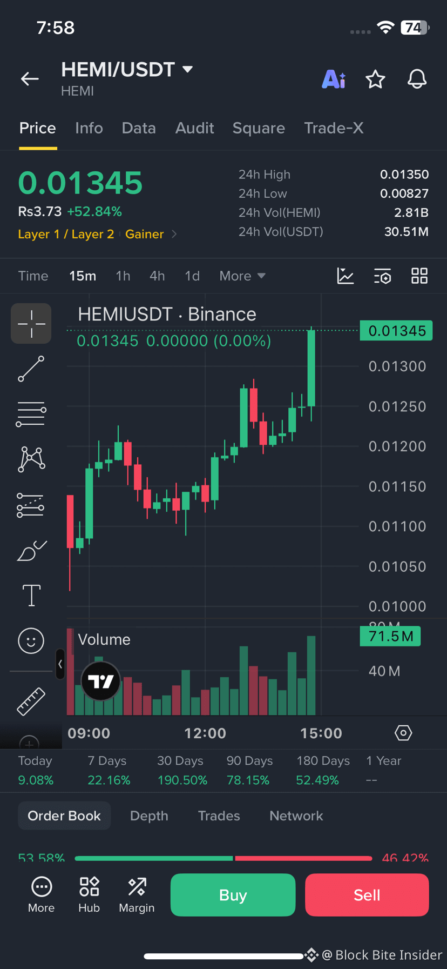The width and height of the screenshot is (447, 969).
Task: Click the 24h High value 0.01350
Action: coord(404,175)
